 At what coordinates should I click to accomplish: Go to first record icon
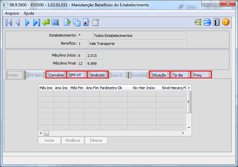(9, 22)
